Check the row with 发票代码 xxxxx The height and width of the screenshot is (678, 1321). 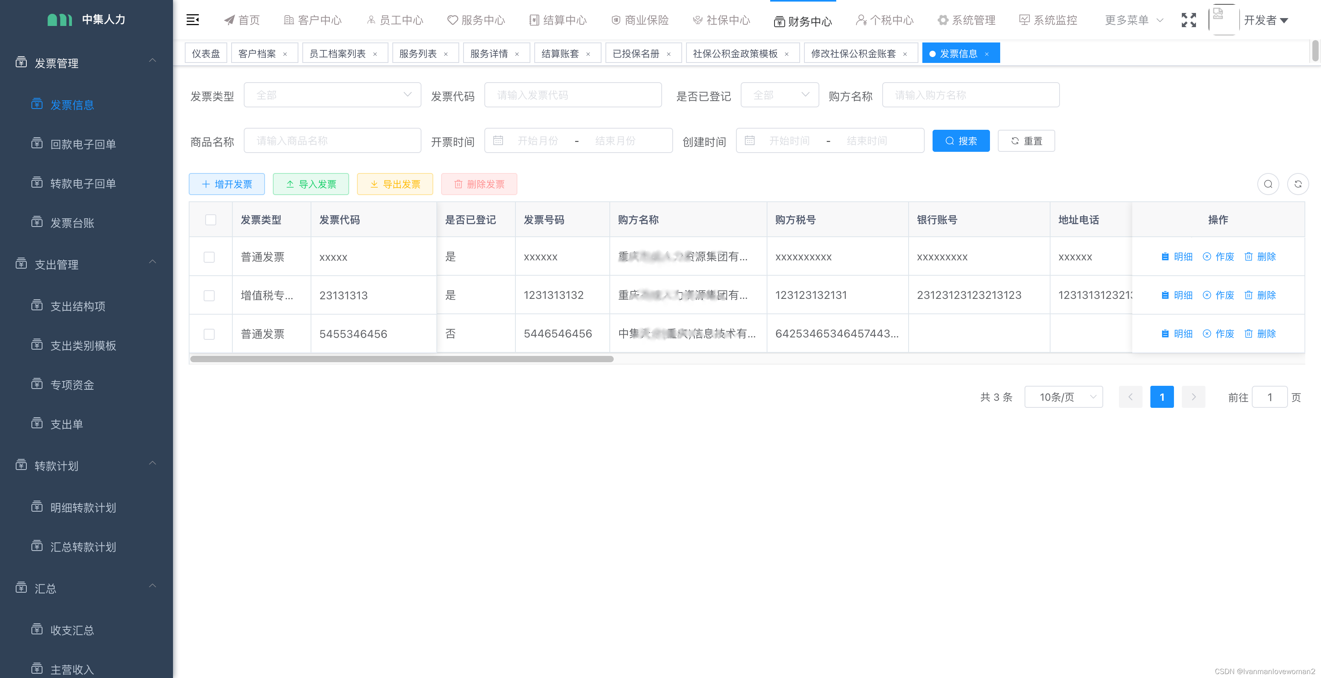click(209, 257)
